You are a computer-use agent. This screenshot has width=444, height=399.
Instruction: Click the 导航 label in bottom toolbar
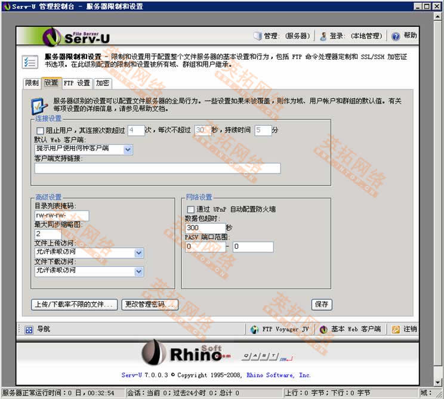point(44,329)
